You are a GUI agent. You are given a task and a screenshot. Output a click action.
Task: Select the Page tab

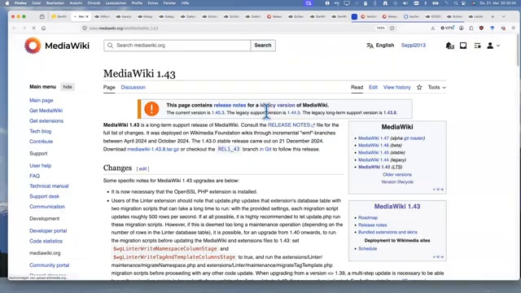(x=109, y=87)
